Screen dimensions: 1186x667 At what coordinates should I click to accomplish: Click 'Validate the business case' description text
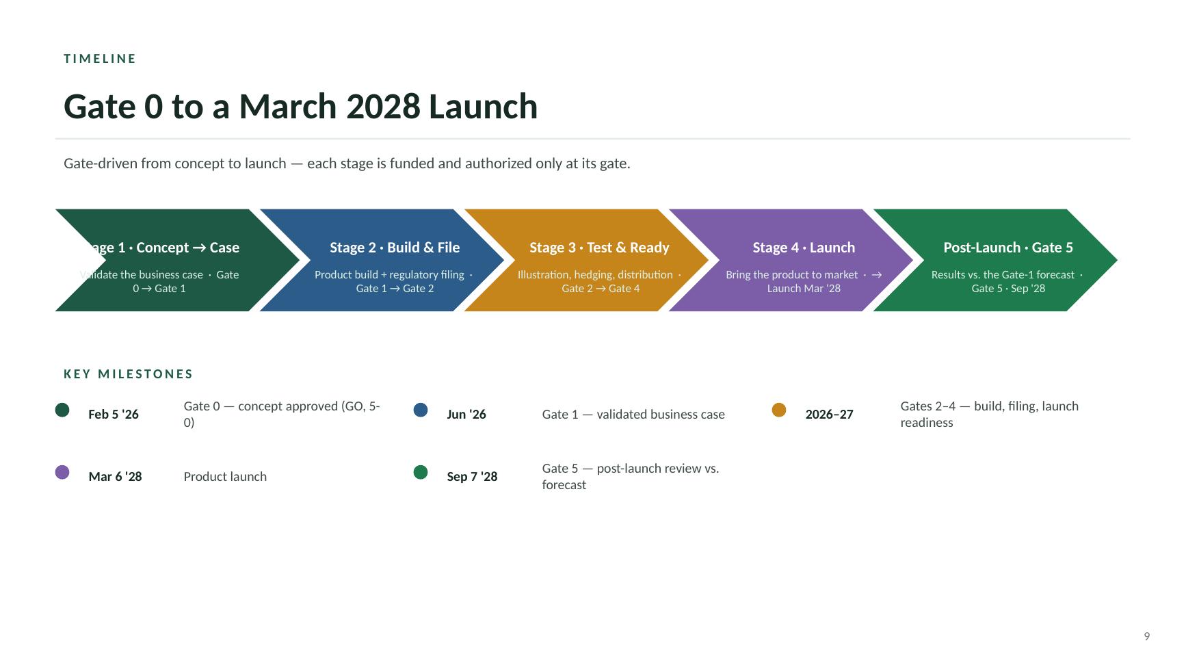[x=159, y=281]
